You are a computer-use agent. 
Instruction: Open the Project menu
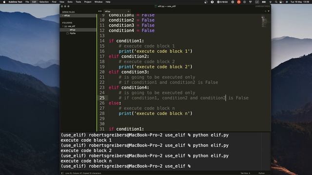(88, 2)
